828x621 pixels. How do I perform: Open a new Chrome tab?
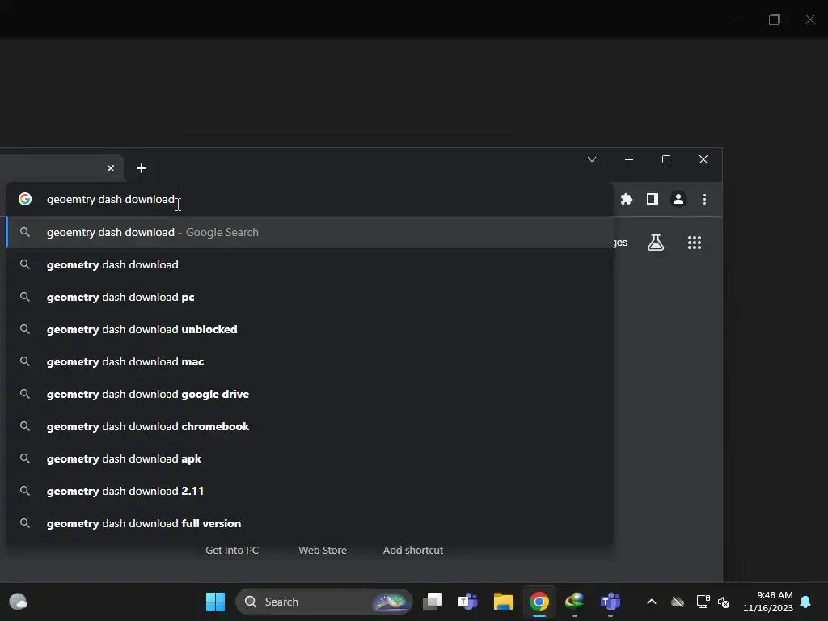[141, 168]
